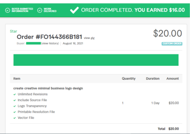
Task: Click the checkmark beside Printable Resolution File
Action: (x=15, y=112)
